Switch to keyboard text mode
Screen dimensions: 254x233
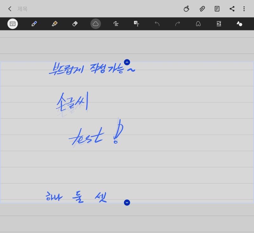tap(12, 24)
